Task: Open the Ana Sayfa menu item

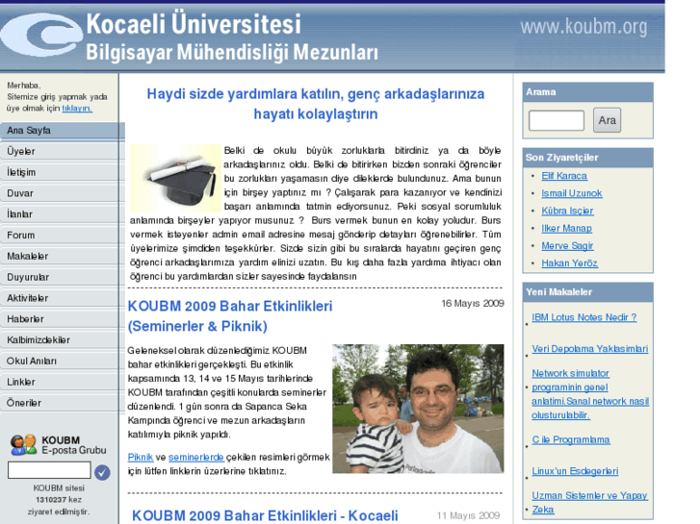Action: (62, 131)
